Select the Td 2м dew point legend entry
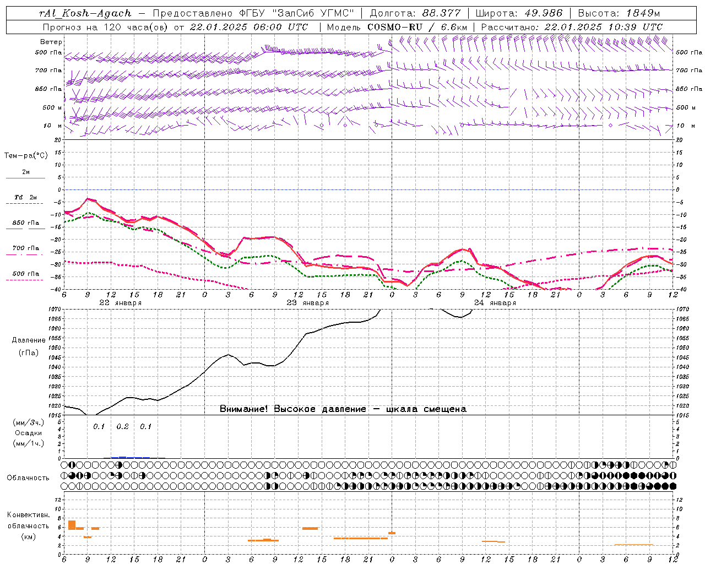 coord(25,200)
